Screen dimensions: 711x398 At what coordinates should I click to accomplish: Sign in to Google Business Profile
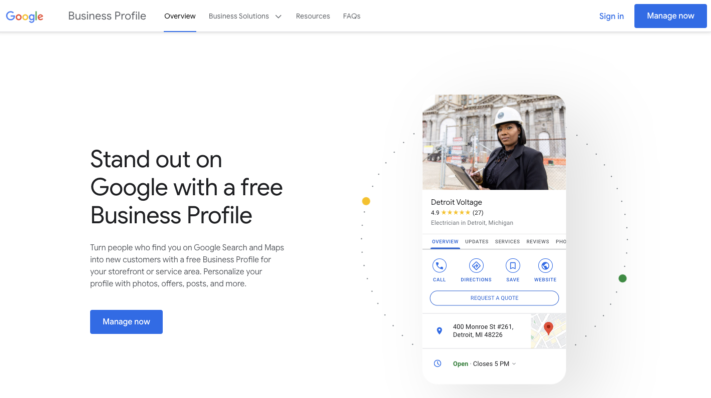click(611, 16)
